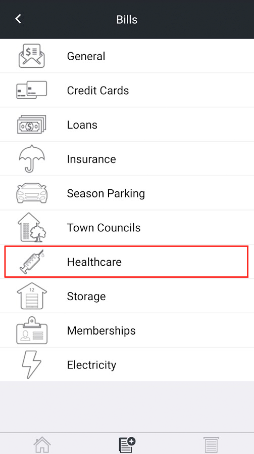
Task: Select the Electricity lightning bolt icon
Action: (31, 364)
